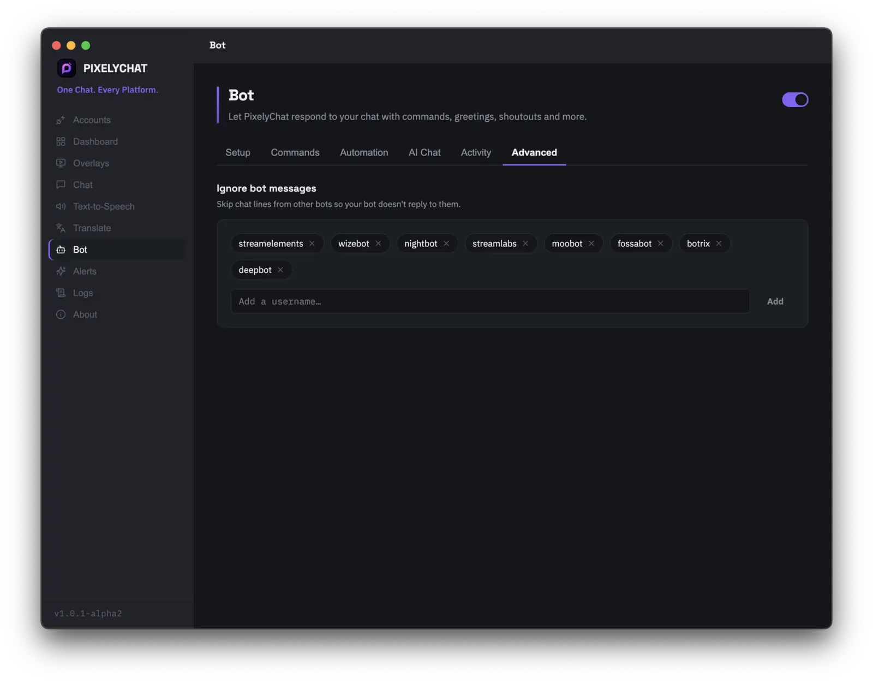Remove streamelements from ignore list
Image resolution: width=873 pixels, height=683 pixels.
coord(312,243)
